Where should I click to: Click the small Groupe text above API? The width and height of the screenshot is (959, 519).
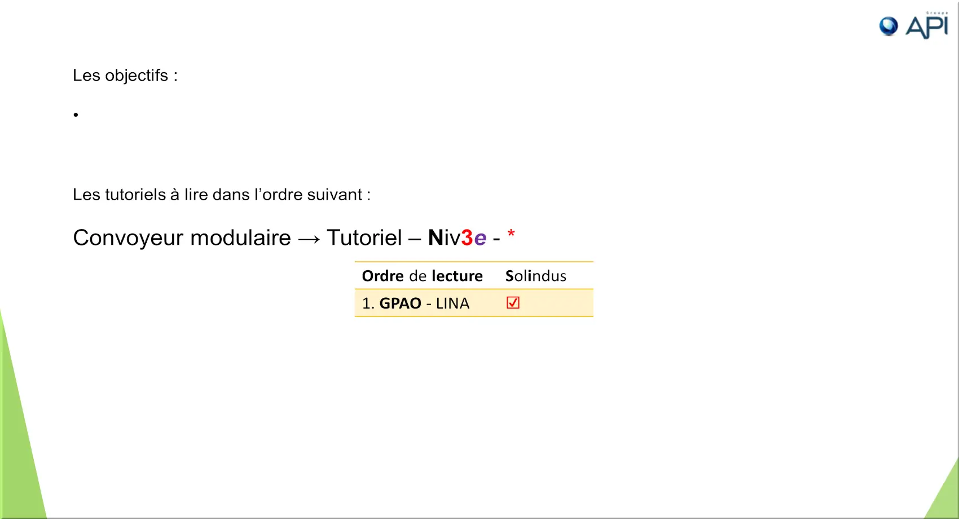[937, 13]
